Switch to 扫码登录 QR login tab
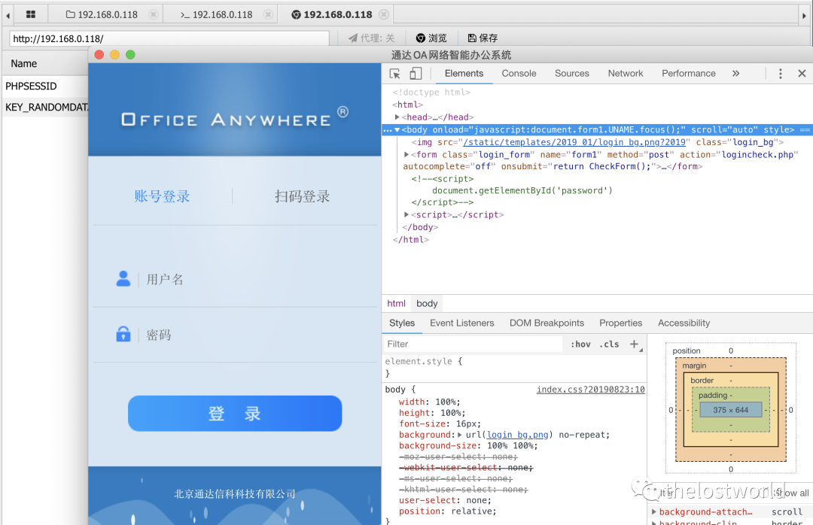 (303, 196)
